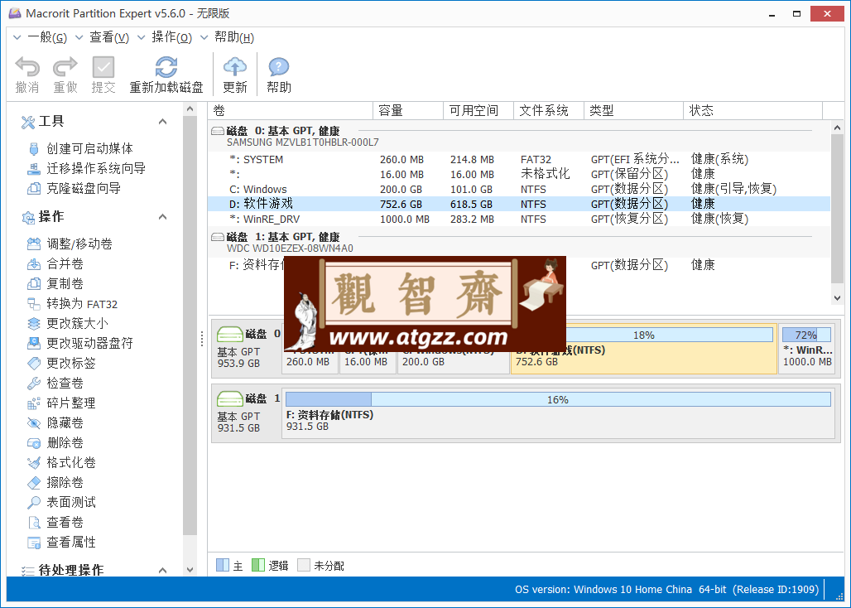851x608 pixels.
Task: Run 检查卷 operation
Action: pyautogui.click(x=65, y=384)
